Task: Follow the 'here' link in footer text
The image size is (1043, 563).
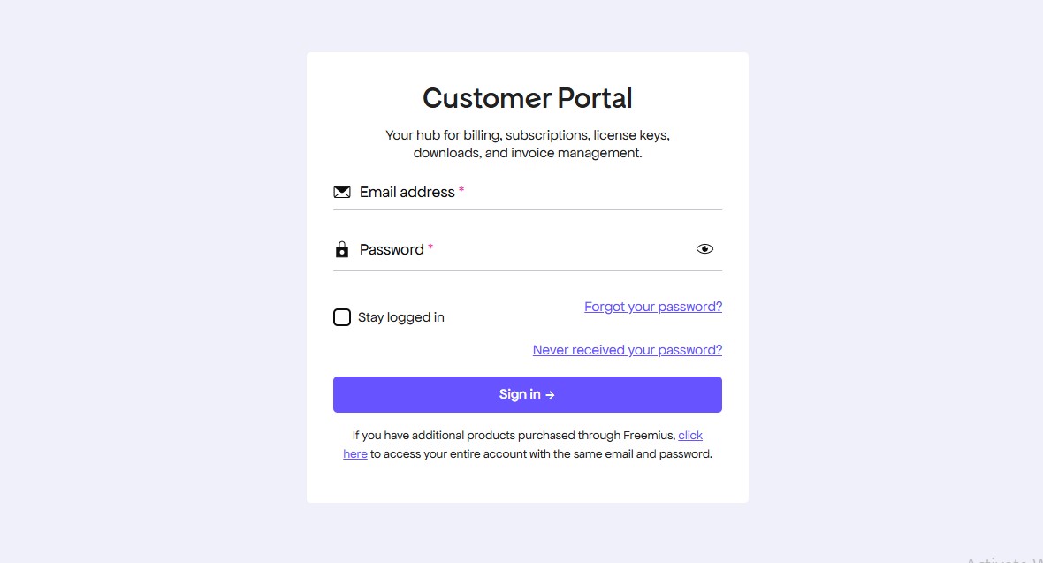Action: [x=355, y=454]
